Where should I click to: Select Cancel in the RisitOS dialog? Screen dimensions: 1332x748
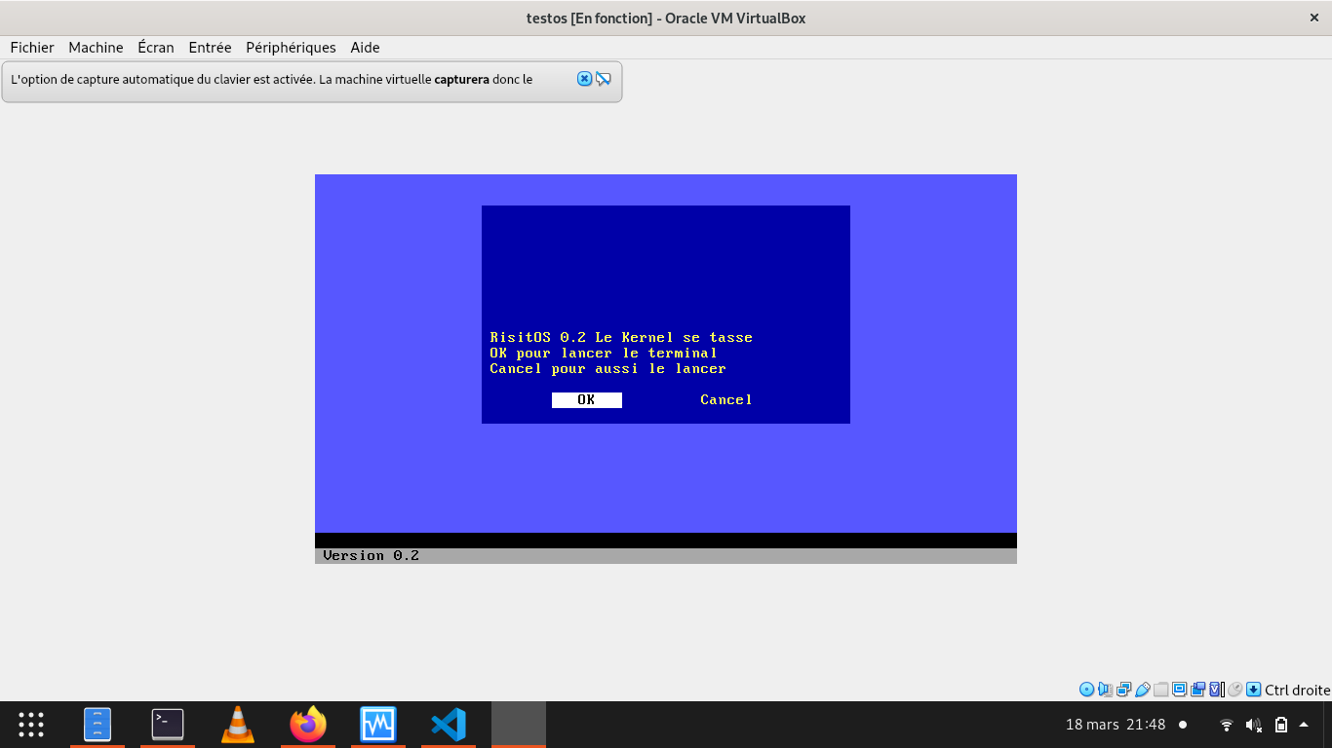(725, 399)
